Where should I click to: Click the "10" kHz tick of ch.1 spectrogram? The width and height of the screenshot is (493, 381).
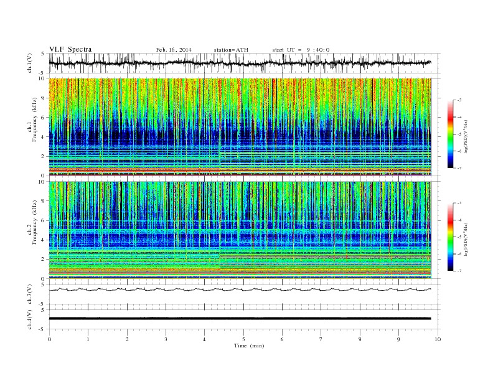coord(42,78)
